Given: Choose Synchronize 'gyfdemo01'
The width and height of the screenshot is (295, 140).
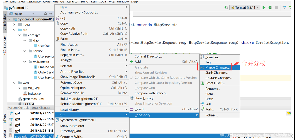Looking at the screenshot, I should (x=92, y=120).
